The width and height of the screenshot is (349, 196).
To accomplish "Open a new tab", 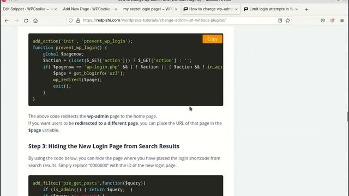I will click(x=306, y=9).
